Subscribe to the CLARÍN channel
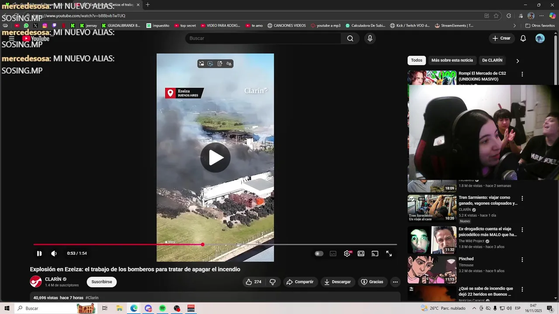This screenshot has width=559, height=314. click(x=102, y=282)
